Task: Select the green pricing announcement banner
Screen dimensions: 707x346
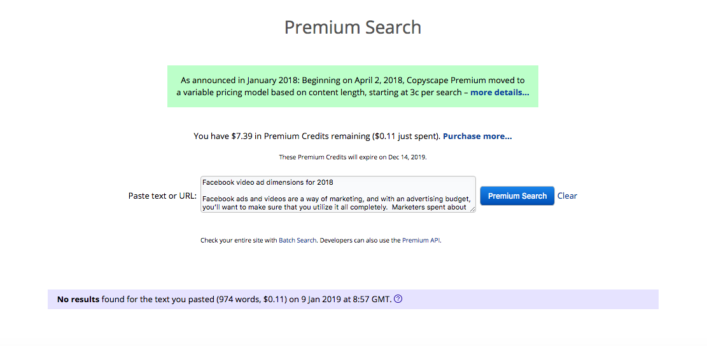Action: [353, 86]
